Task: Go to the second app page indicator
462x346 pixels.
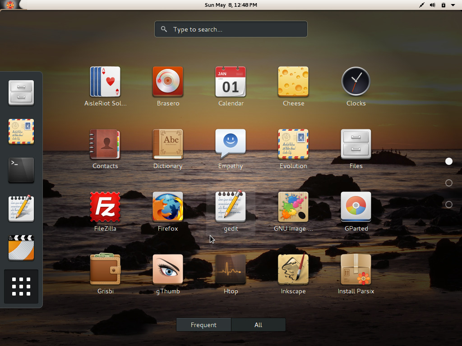Action: click(448, 183)
